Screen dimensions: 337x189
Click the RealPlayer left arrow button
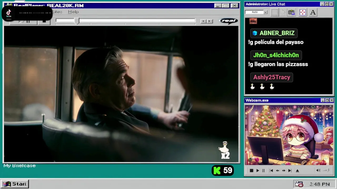(x=203, y=21)
